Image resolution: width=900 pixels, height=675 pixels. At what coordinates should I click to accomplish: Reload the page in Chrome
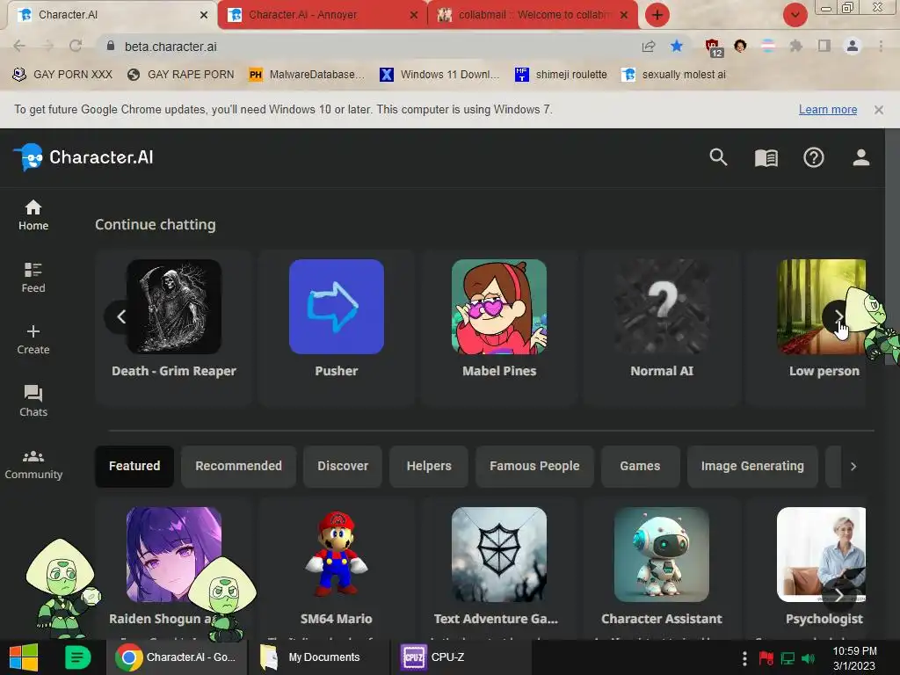click(x=76, y=46)
